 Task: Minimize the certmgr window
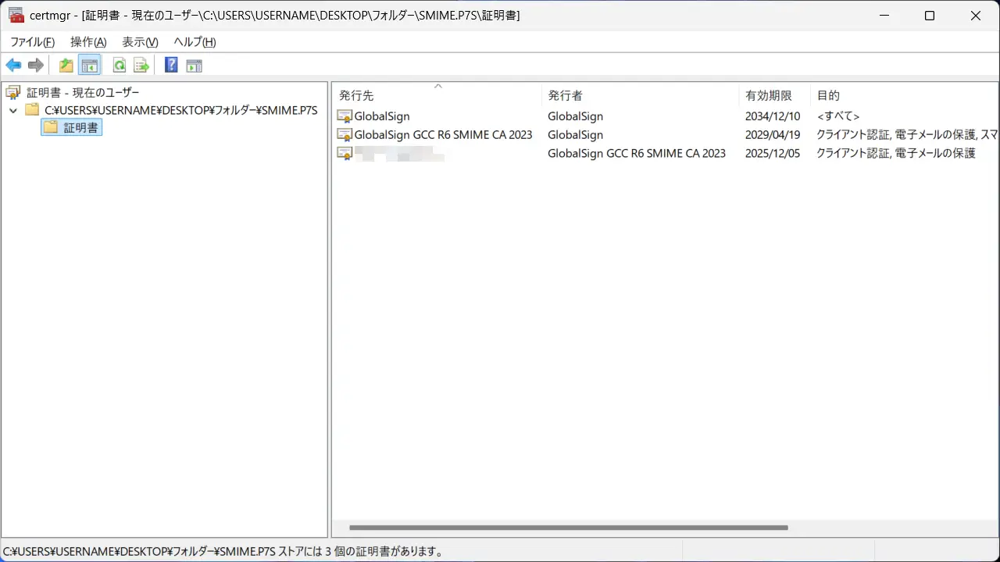tap(884, 16)
